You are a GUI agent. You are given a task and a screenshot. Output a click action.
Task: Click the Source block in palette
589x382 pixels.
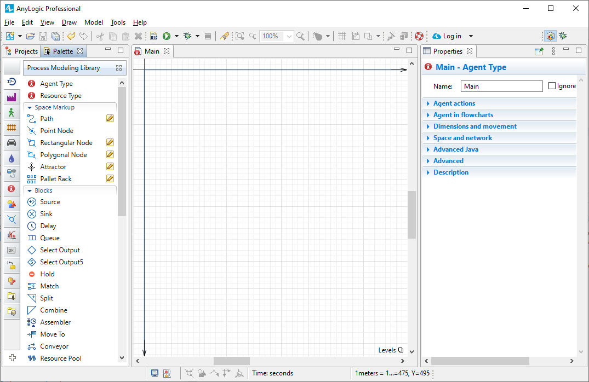point(50,202)
